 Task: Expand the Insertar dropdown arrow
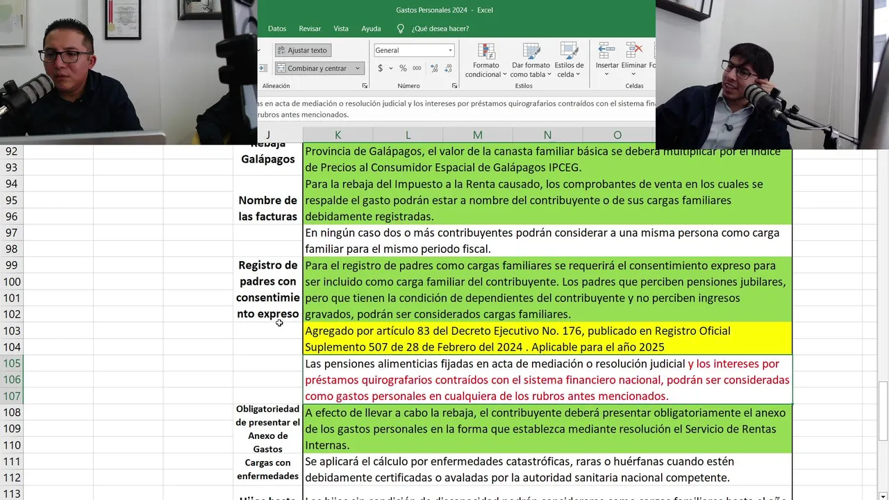click(606, 74)
